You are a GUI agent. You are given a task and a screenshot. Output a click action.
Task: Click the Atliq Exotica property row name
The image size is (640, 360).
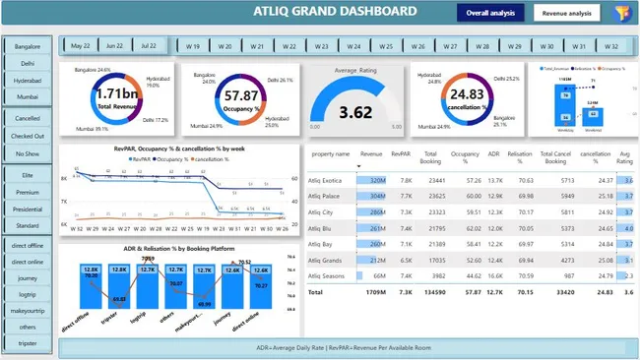click(325, 181)
